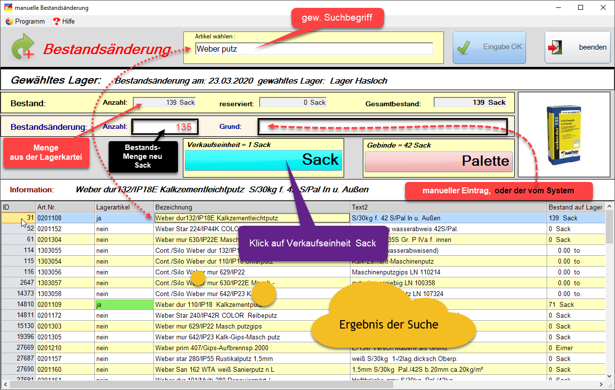Select article number 1303056
This screenshot has width=615, height=390.
(x=65, y=272)
